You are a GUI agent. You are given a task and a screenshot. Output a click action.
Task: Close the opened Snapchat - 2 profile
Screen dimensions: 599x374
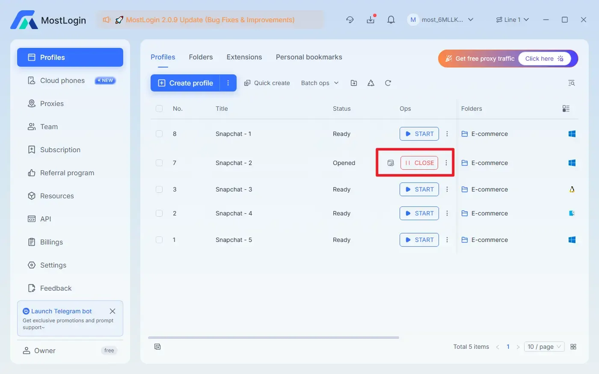pyautogui.click(x=419, y=163)
